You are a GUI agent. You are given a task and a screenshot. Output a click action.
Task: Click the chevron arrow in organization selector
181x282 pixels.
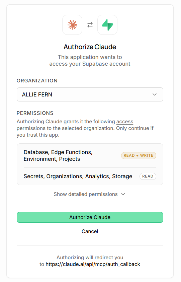coord(154,94)
